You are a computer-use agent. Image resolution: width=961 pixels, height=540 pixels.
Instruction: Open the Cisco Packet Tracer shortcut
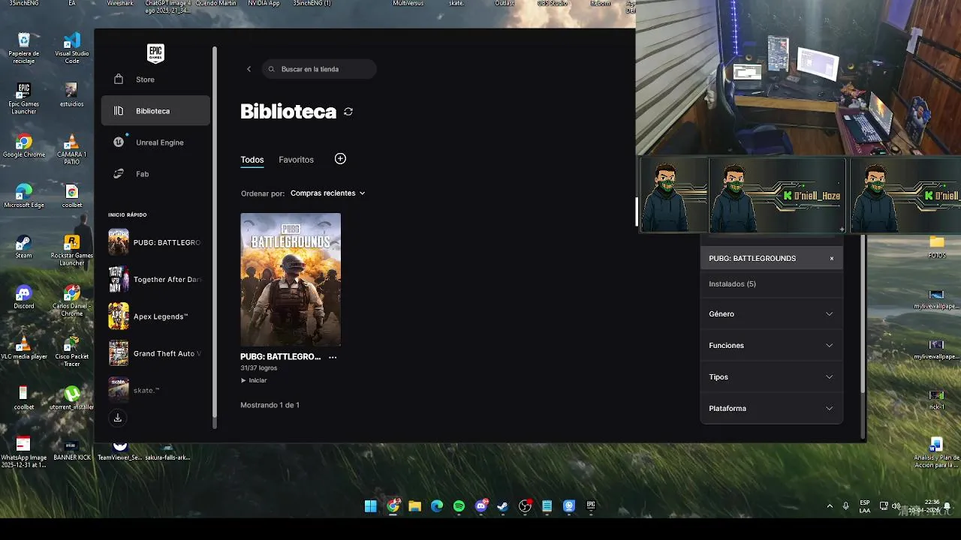click(x=72, y=351)
